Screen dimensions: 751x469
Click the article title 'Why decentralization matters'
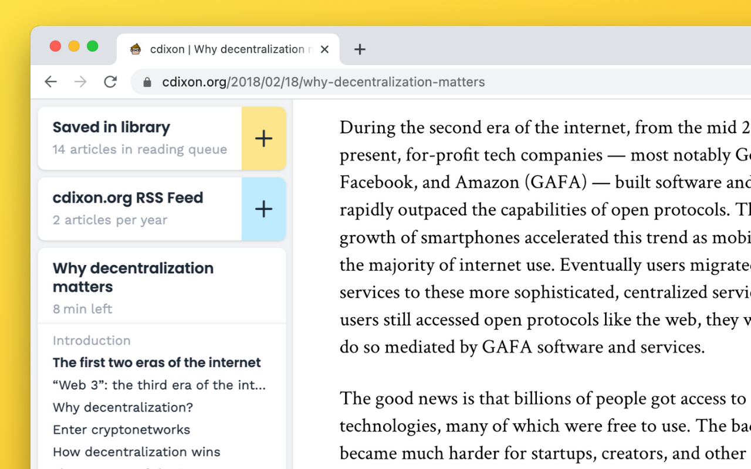tap(133, 277)
